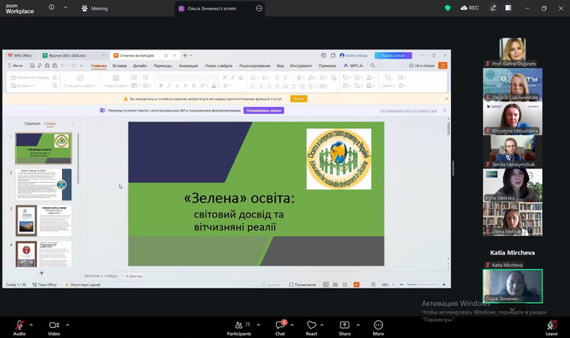Click the React heart icon
The width and height of the screenshot is (570, 338).
coord(311,325)
